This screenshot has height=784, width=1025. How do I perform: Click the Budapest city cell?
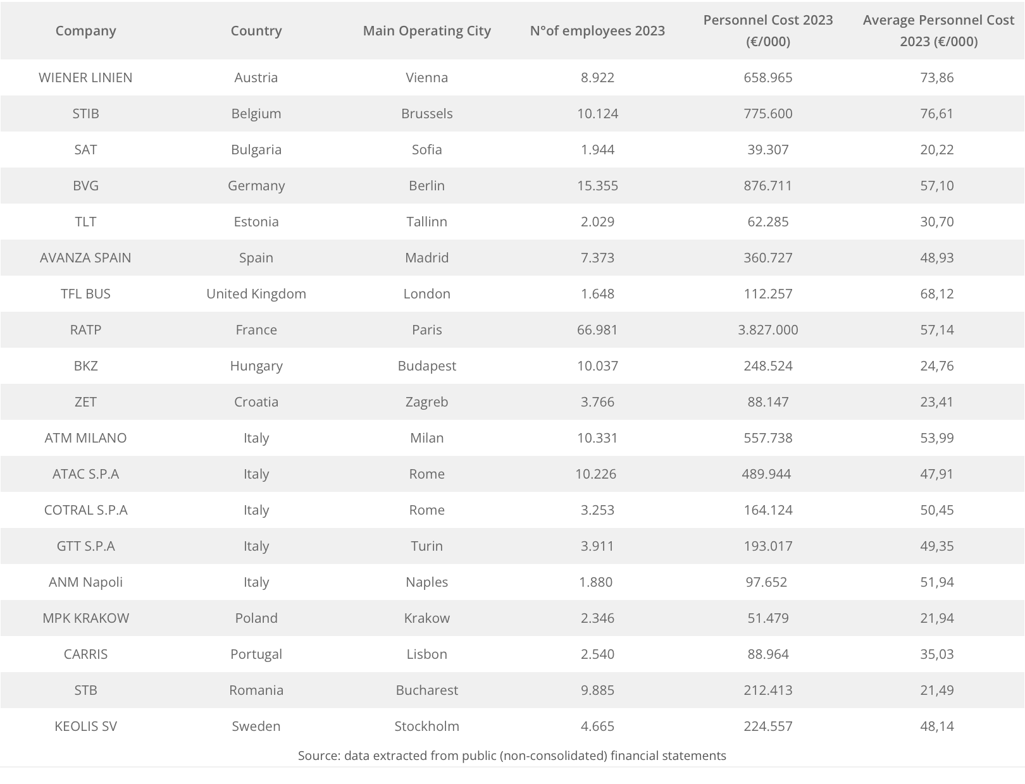pos(427,366)
